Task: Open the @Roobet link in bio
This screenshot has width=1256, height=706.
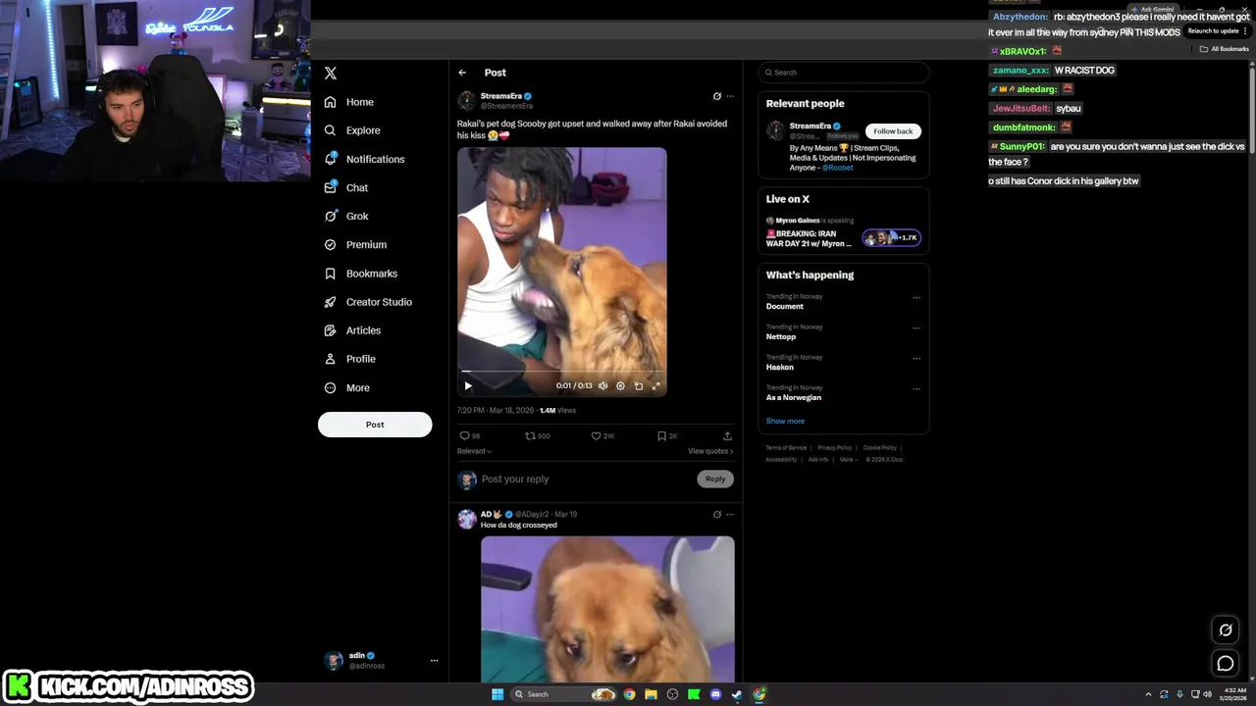Action: [x=838, y=168]
